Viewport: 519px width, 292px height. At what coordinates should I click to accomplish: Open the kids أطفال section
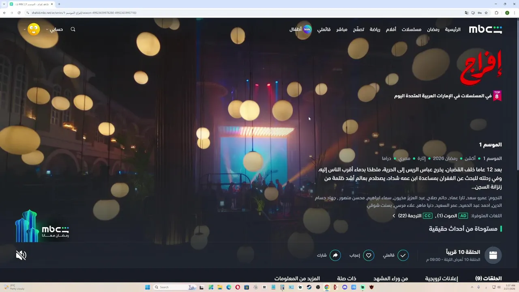[x=300, y=29]
